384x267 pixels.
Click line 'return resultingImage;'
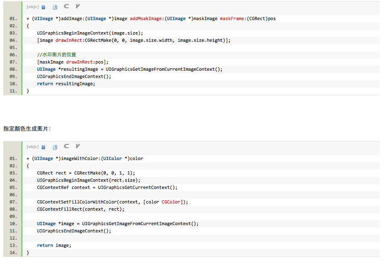(x=66, y=84)
